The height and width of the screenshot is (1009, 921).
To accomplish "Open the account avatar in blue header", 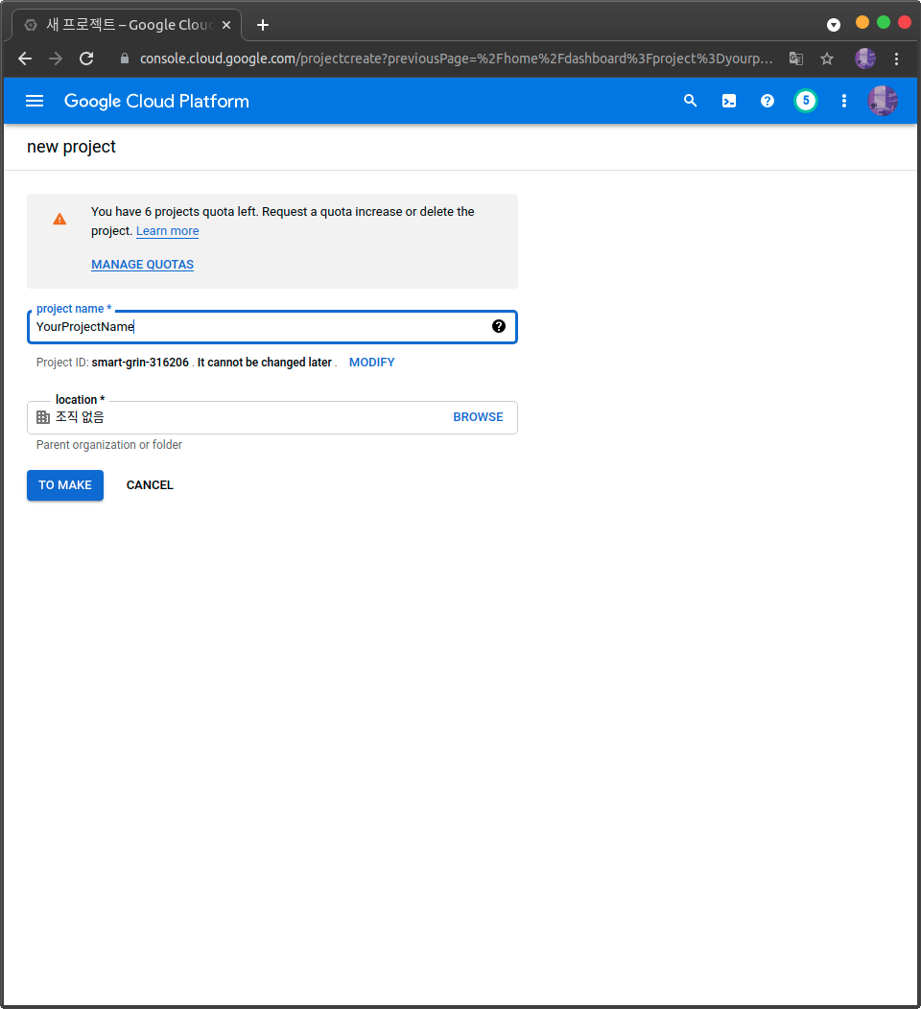I will [883, 101].
